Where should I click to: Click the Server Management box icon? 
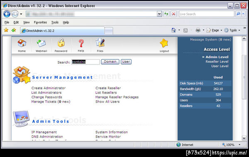coord(22,75)
